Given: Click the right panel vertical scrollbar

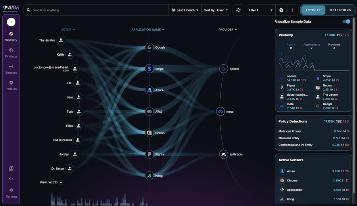Looking at the screenshot, I should point(354,106).
